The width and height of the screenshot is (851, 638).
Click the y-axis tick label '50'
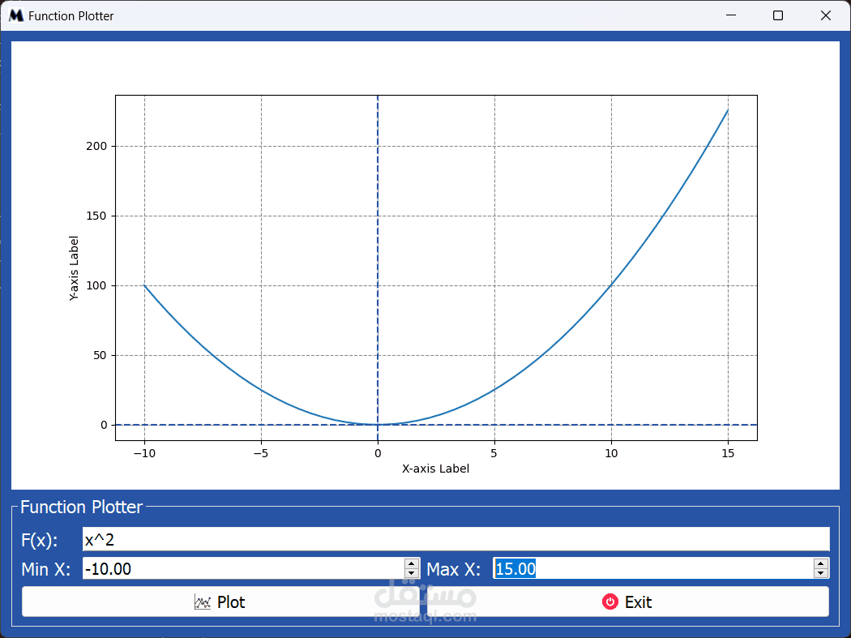pyautogui.click(x=100, y=355)
